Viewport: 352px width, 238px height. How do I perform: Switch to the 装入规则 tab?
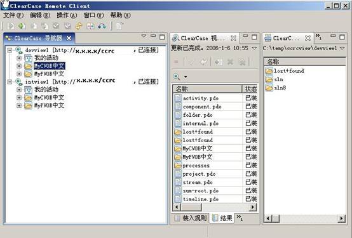coord(191,218)
